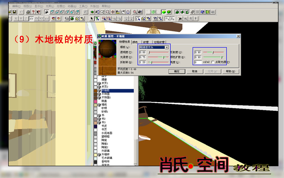Select the Zoom in magnifier tool
The height and width of the screenshot is (178, 284).
click(x=103, y=12)
